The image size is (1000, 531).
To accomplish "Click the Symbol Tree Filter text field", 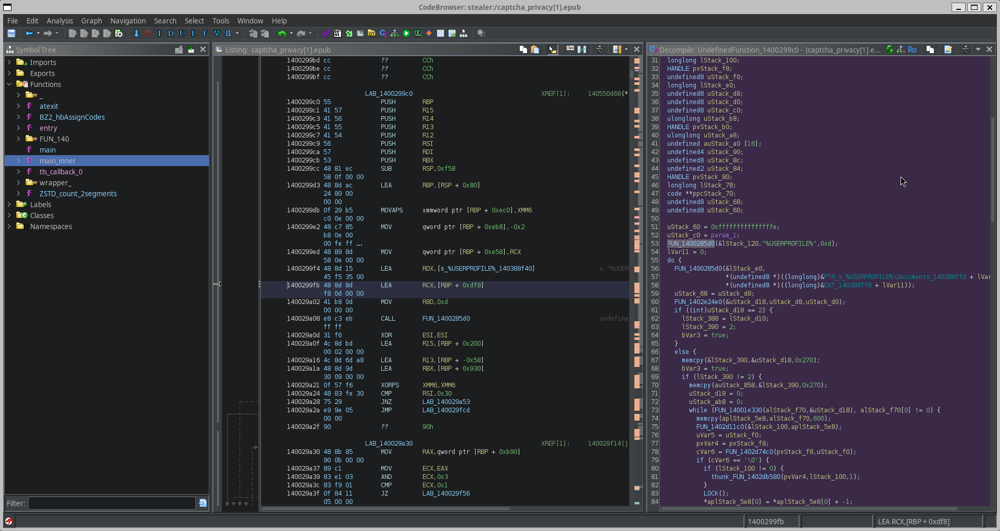I will [x=111, y=503].
